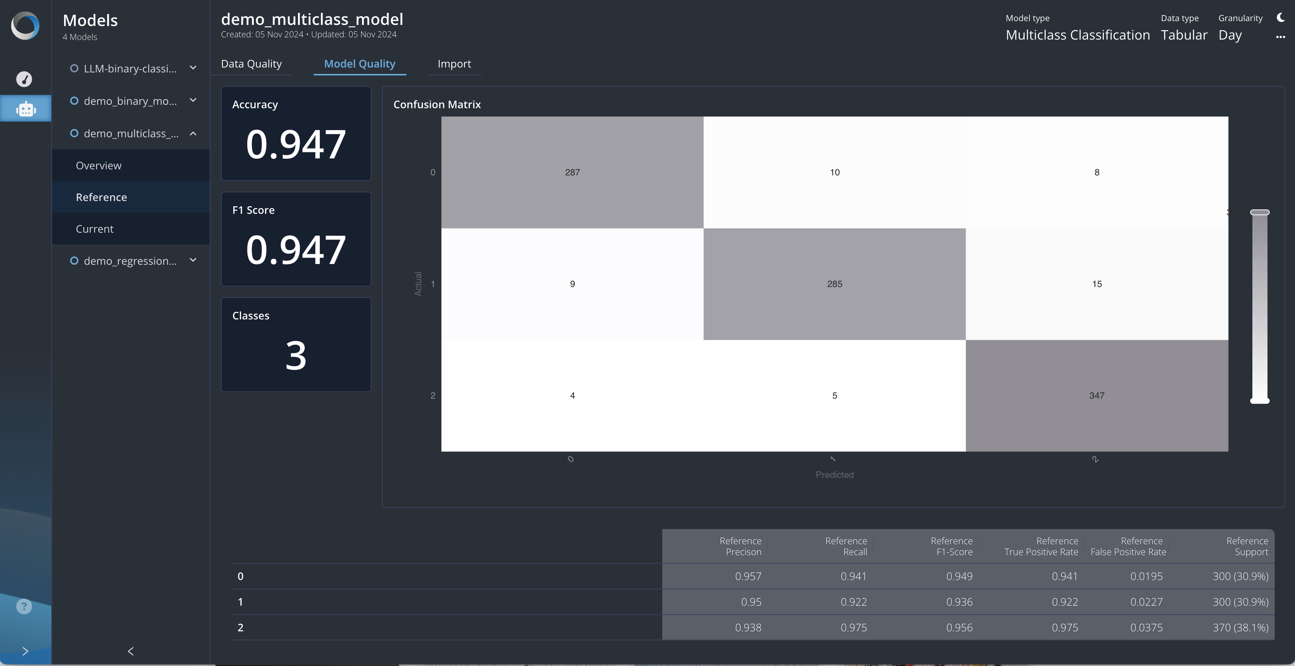This screenshot has height=666, width=1295.
Task: Click the Reference Recall column header
Action: pyautogui.click(x=845, y=546)
